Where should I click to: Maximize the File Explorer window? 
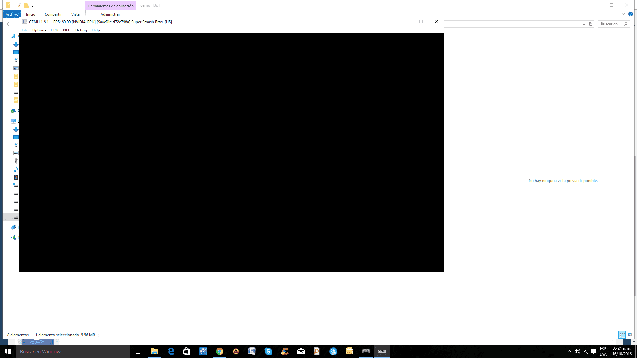click(611, 5)
